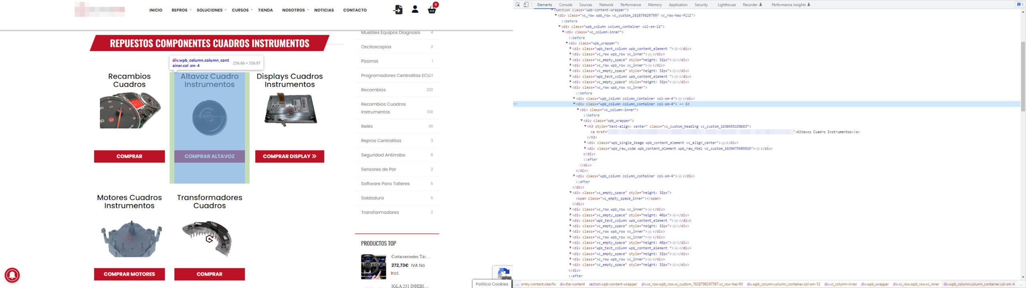1026x288 pixels.
Task: Open the login account arrow icon
Action: coord(398,10)
